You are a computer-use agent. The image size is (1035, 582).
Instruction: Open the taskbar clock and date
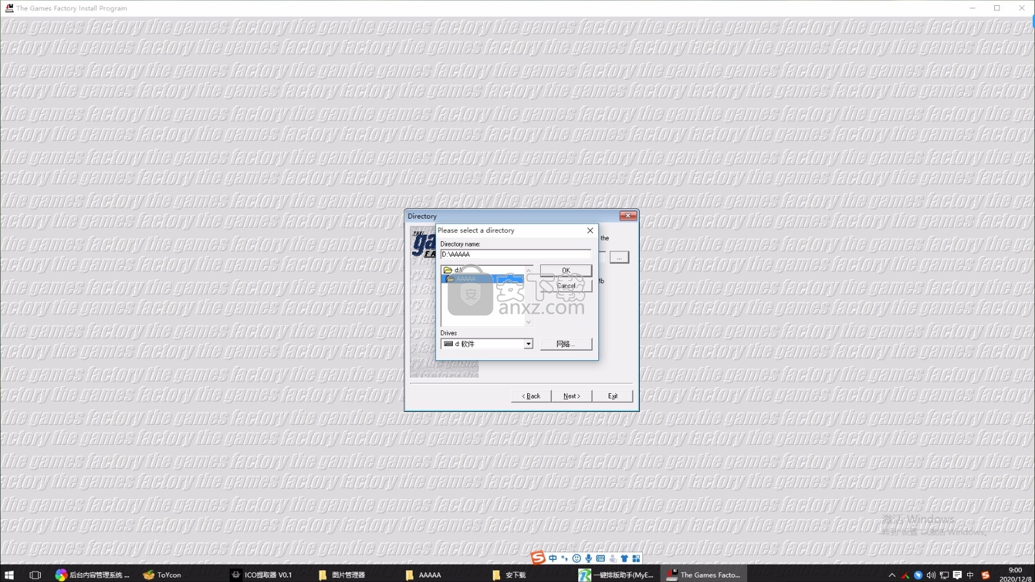(1015, 574)
